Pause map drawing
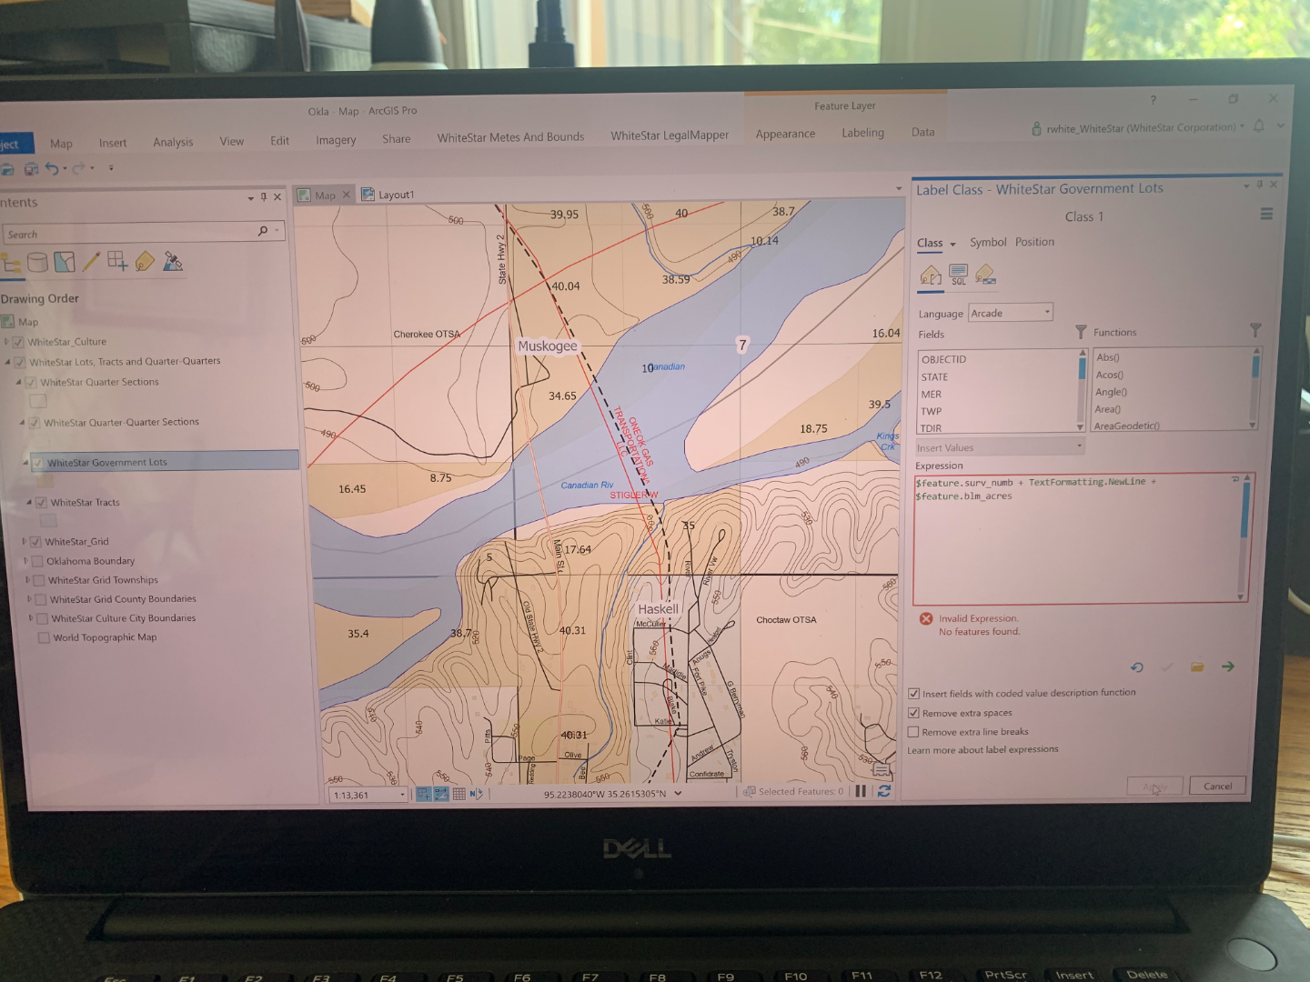The width and height of the screenshot is (1310, 982). pyautogui.click(x=861, y=791)
